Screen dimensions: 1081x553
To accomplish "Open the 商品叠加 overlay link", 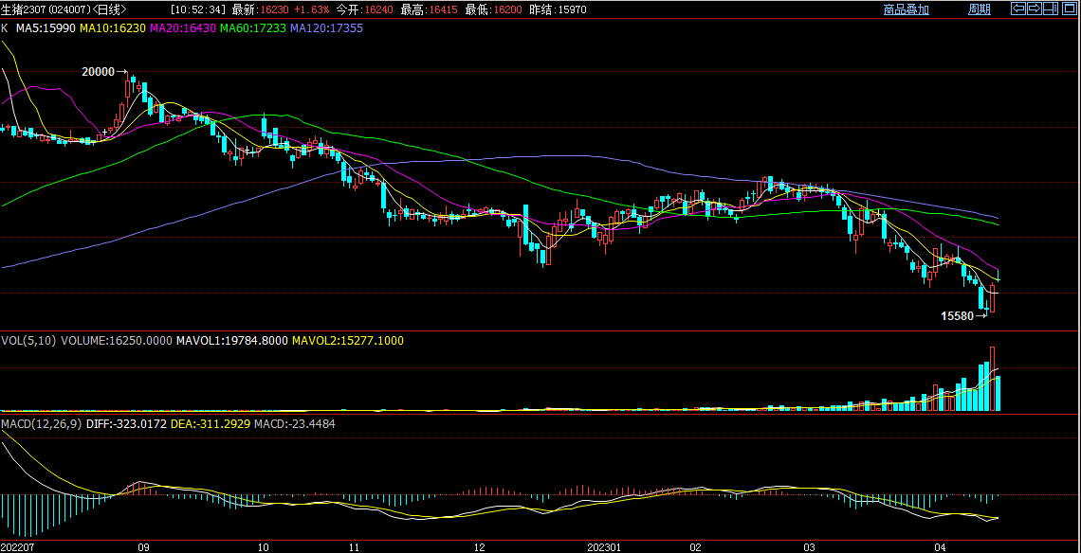I will [x=906, y=9].
